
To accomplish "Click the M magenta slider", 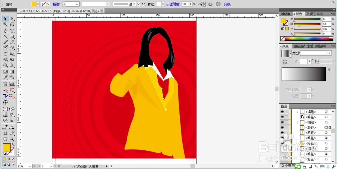I will 307,24.
